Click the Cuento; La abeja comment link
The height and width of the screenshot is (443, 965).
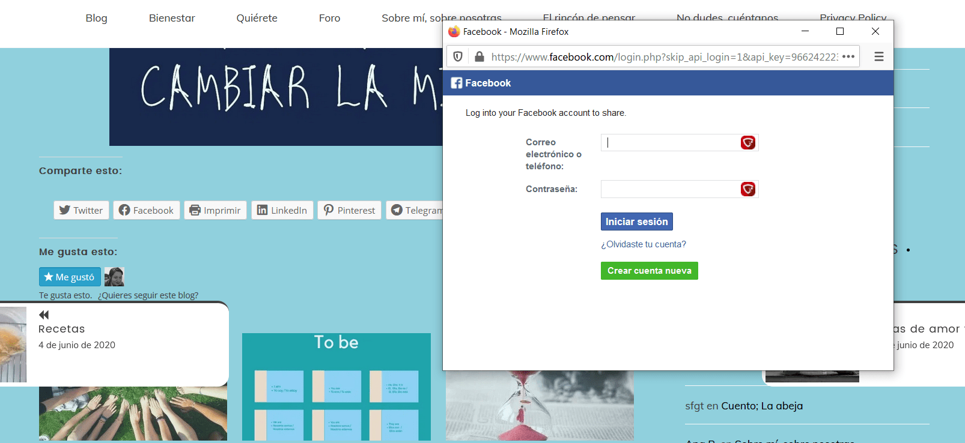click(x=762, y=406)
